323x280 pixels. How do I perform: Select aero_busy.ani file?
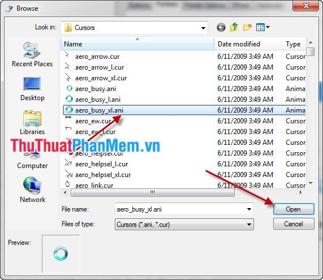coord(96,89)
